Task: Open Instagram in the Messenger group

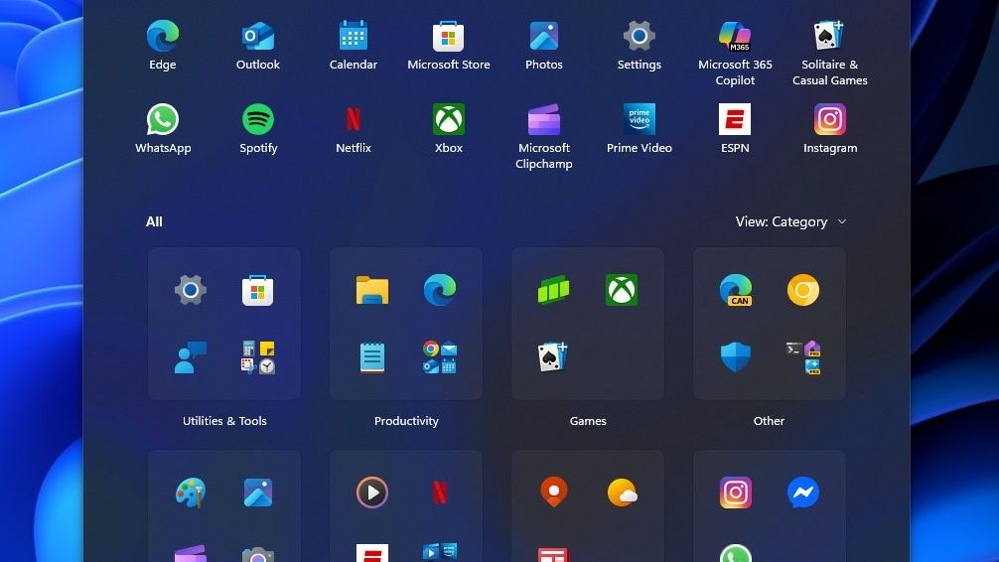Action: (736, 492)
